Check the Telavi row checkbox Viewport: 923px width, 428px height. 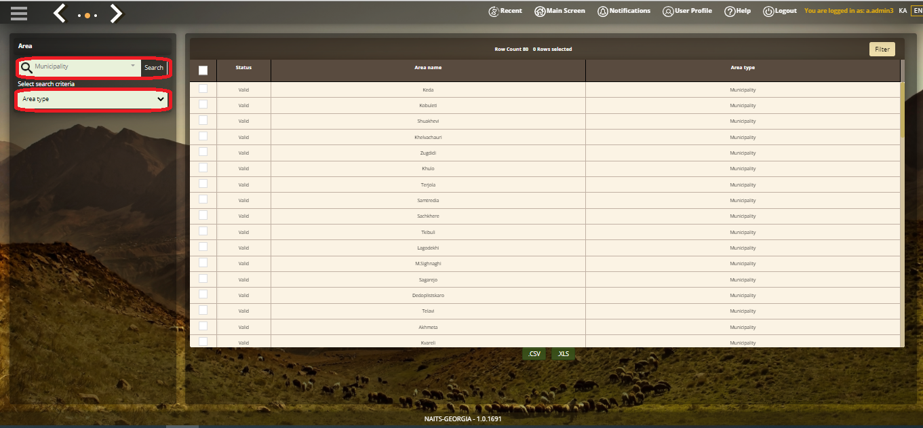203,310
